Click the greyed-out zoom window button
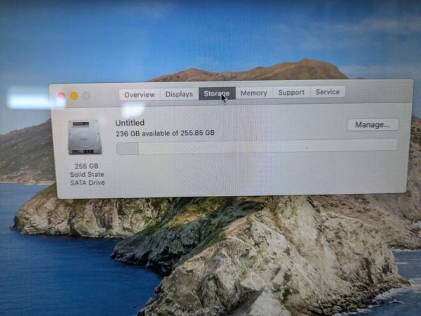 click(86, 96)
